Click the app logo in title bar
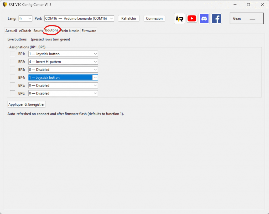Image resolution: width=269 pixels, height=214 pixels. click(x=4, y=4)
